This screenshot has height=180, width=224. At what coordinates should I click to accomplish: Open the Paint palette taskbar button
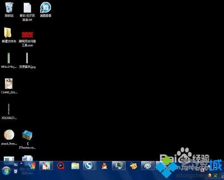tap(148, 166)
